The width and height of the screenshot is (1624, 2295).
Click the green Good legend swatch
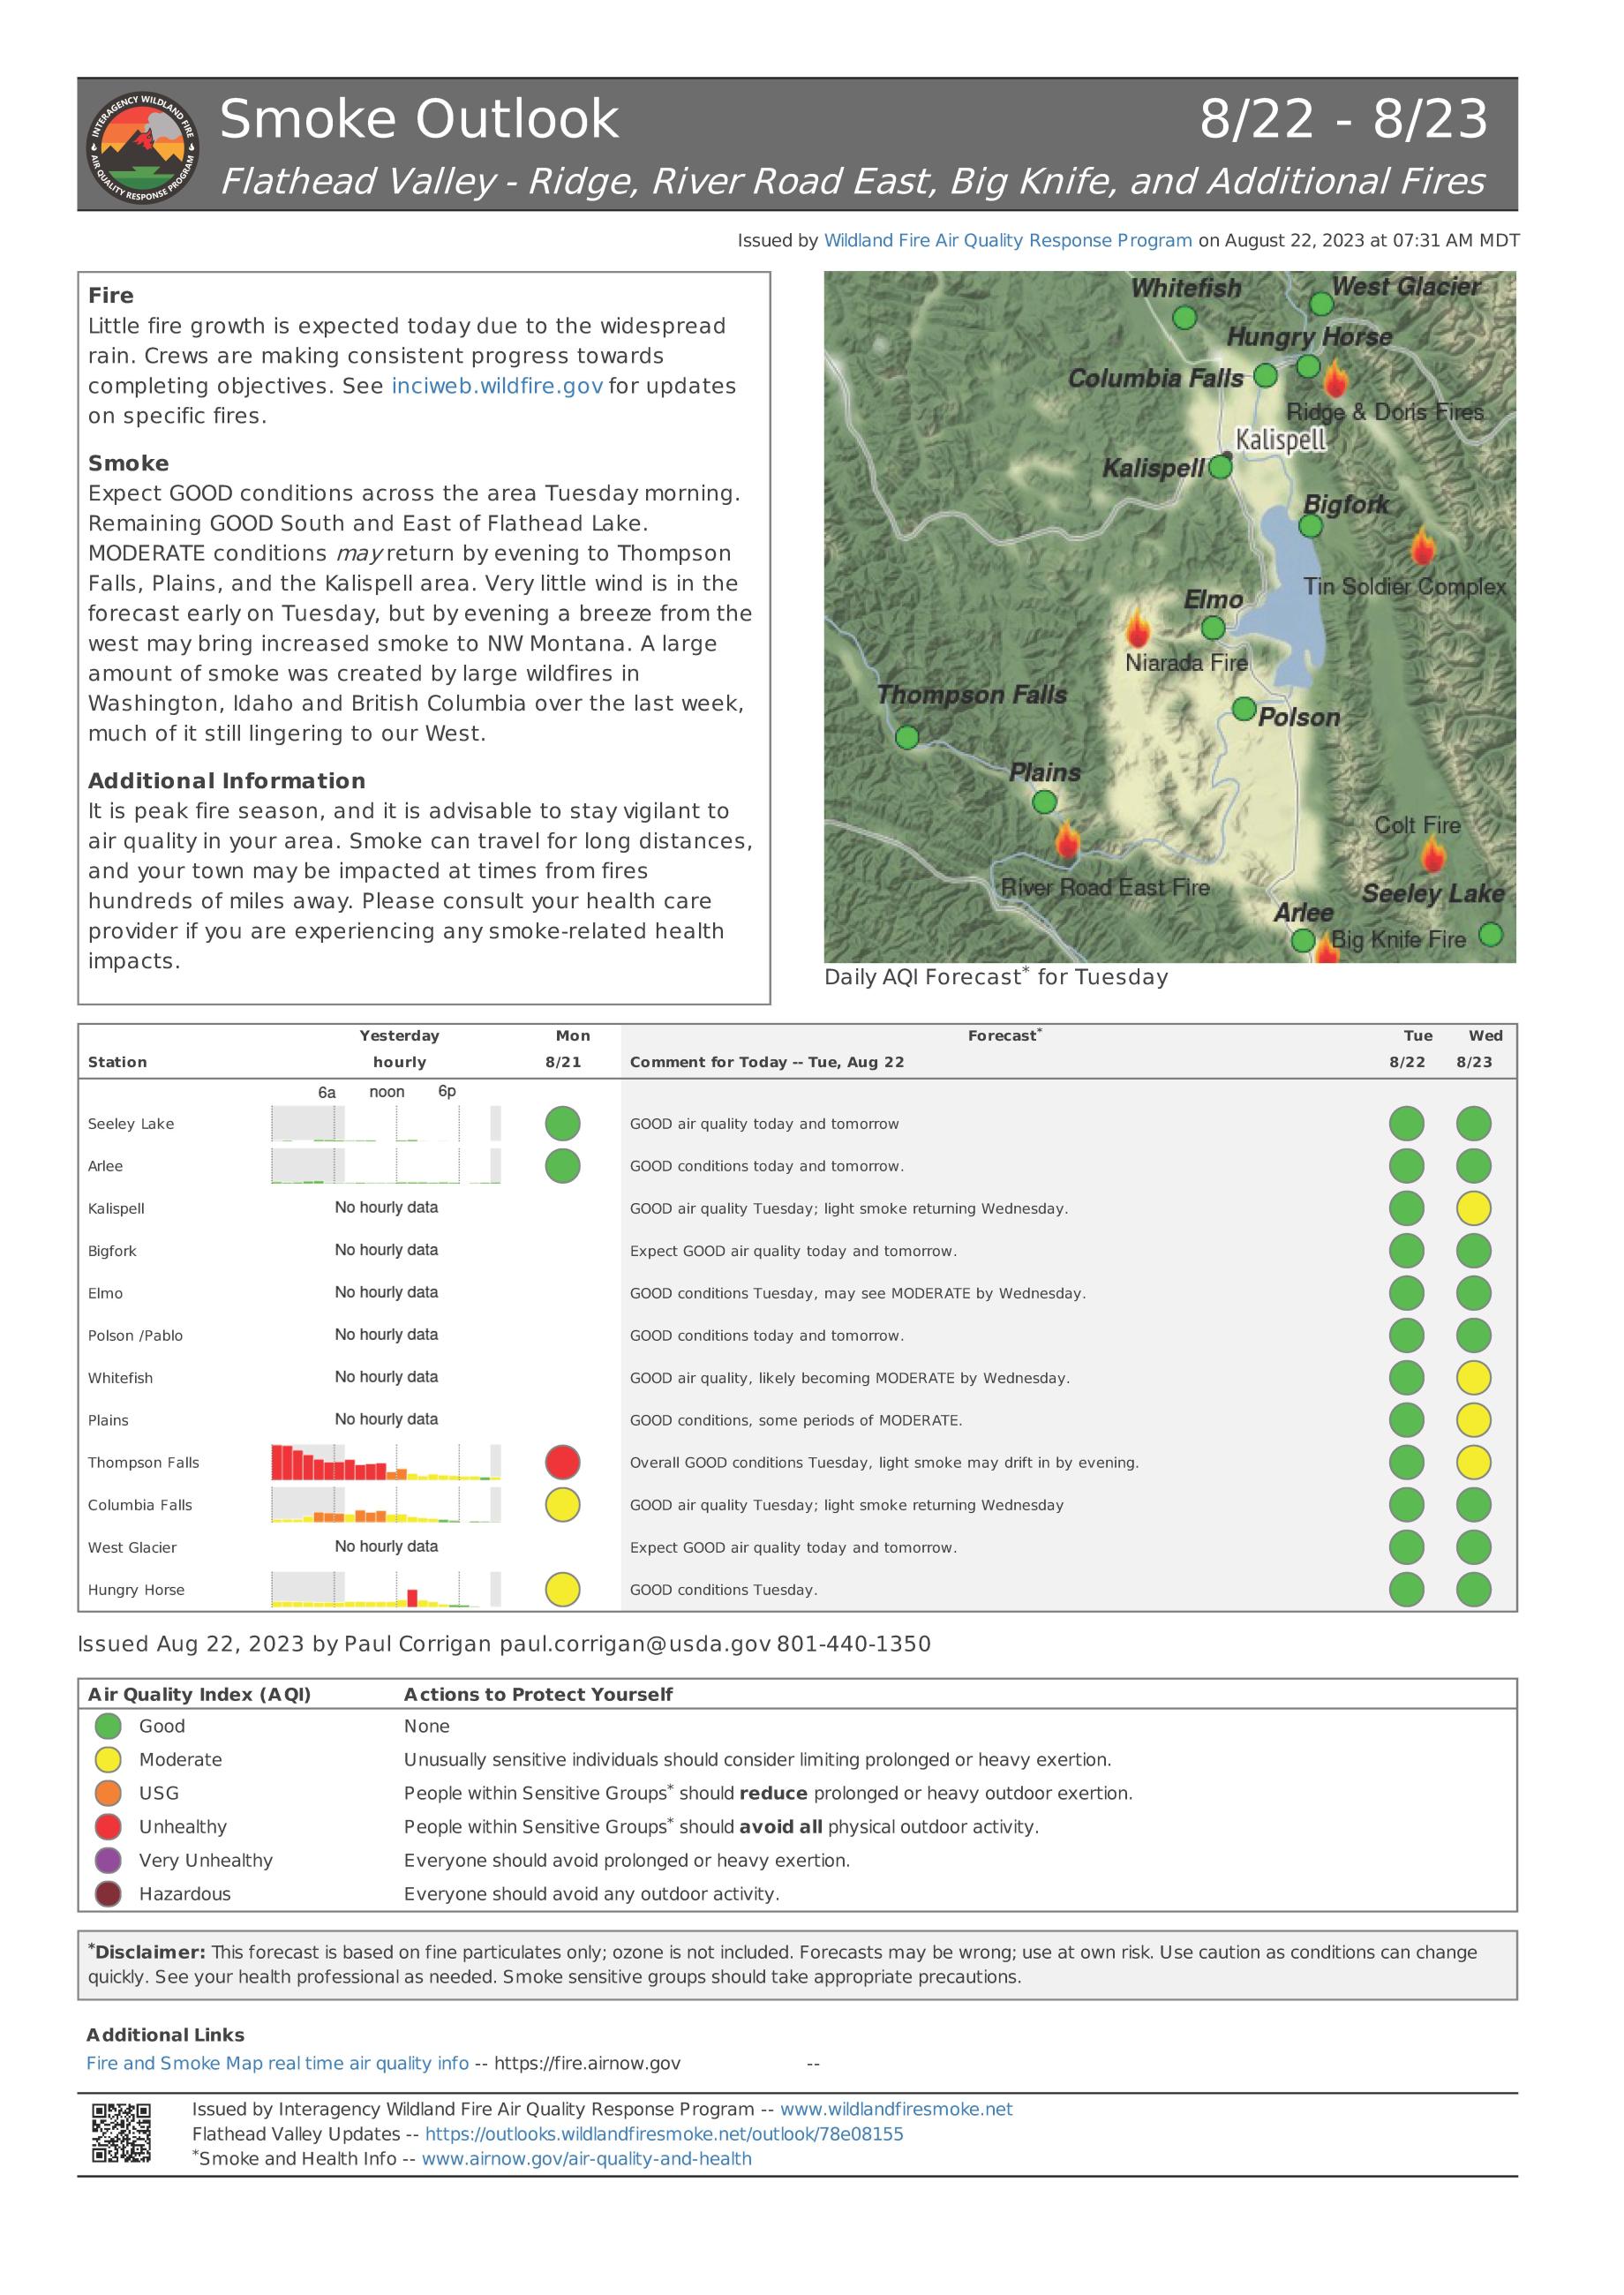[x=108, y=1726]
